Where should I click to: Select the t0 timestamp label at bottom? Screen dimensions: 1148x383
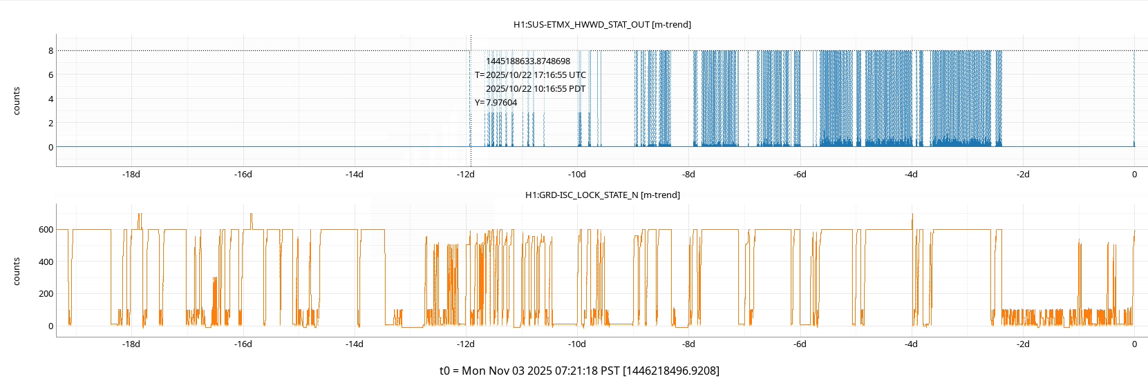(579, 371)
